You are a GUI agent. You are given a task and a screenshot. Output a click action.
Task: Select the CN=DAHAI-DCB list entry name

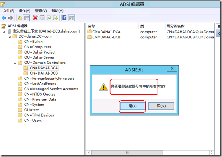[x=106, y=37]
